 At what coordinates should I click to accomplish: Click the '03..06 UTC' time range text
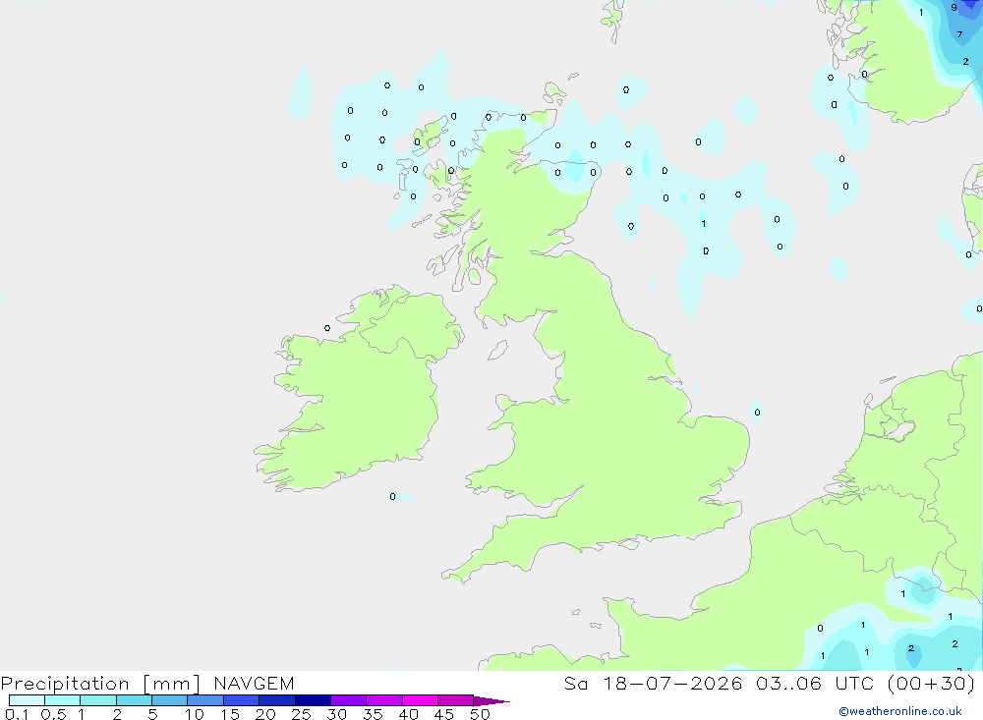[x=815, y=683]
